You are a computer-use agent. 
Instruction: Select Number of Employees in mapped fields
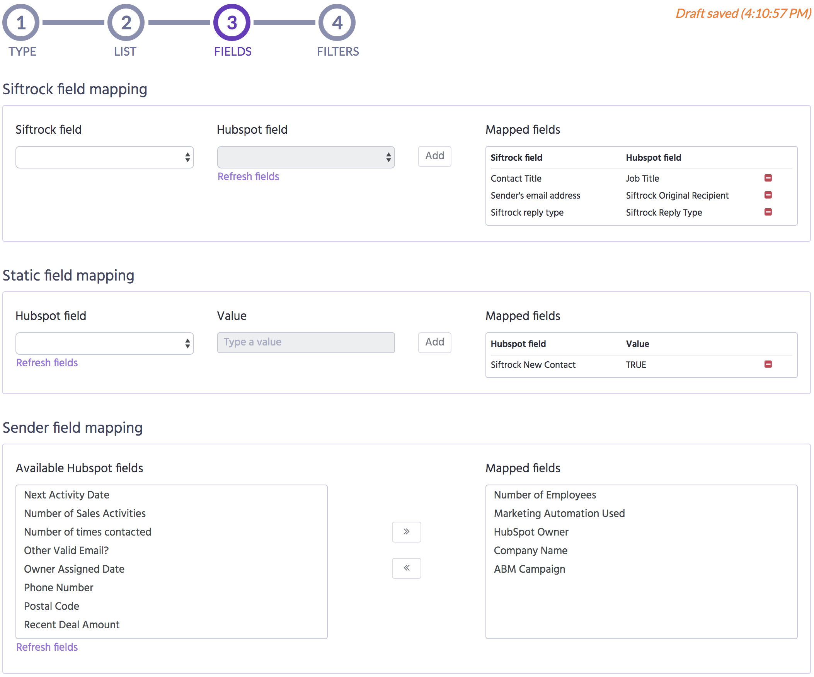[x=641, y=495]
